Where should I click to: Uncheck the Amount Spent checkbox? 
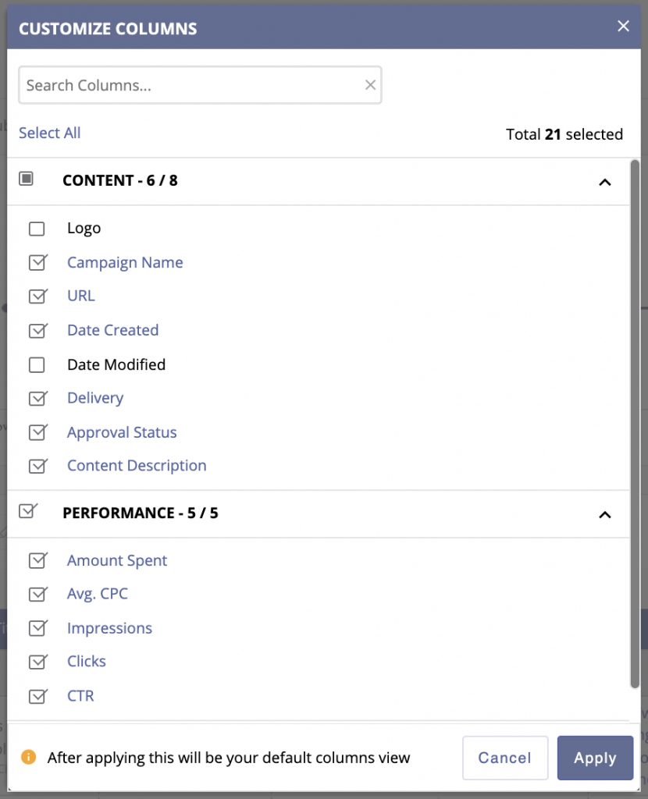point(37,560)
